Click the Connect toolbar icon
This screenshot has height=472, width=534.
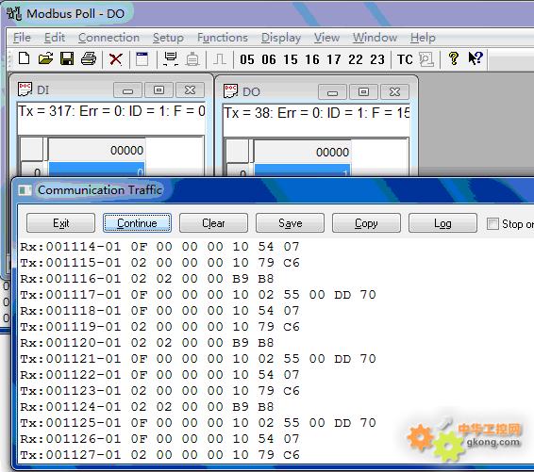(170, 58)
